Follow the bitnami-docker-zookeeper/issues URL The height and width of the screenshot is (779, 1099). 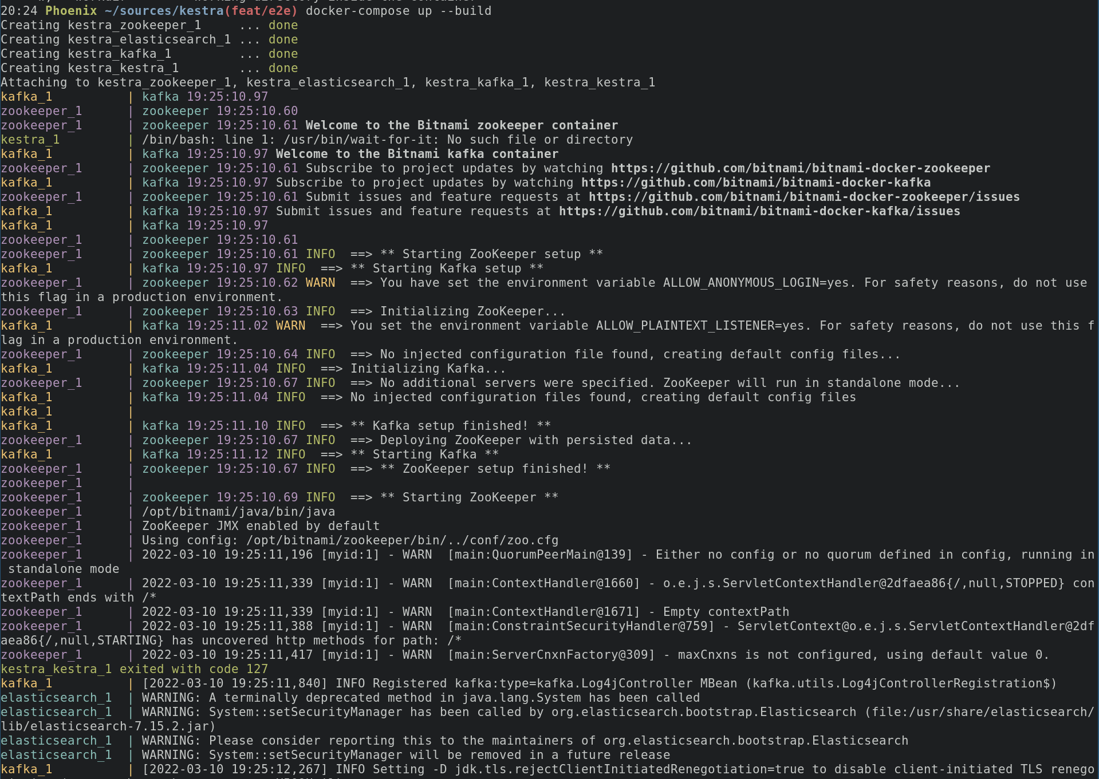(x=805, y=197)
